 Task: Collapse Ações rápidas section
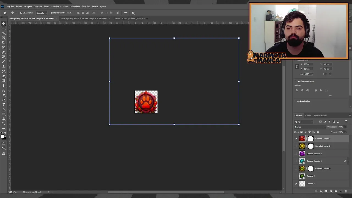coord(295,101)
